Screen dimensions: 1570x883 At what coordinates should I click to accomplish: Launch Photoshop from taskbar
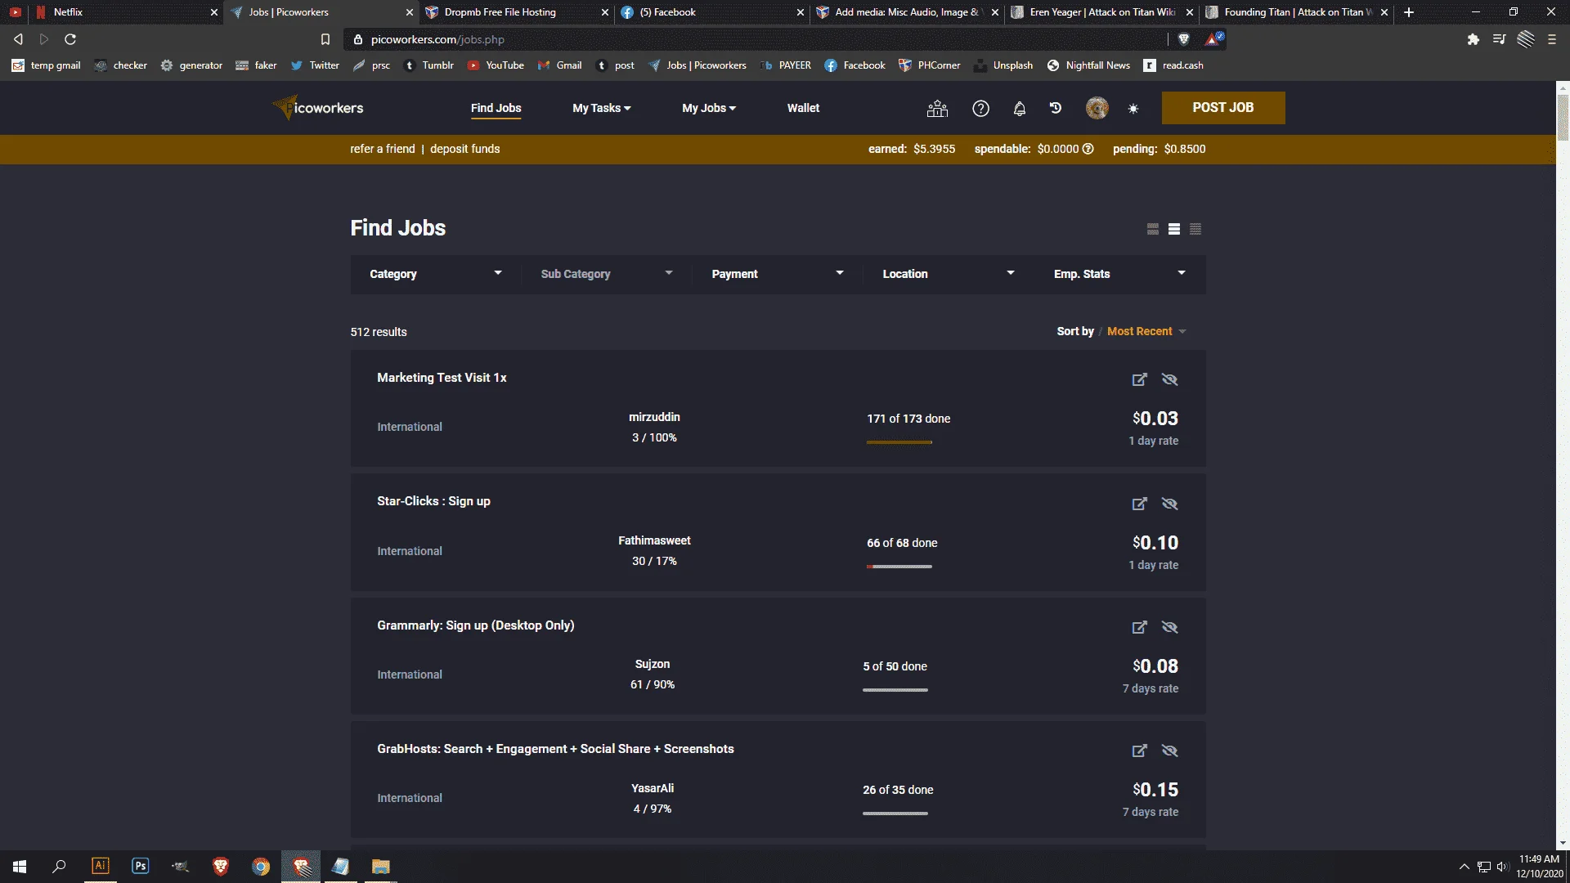140,866
